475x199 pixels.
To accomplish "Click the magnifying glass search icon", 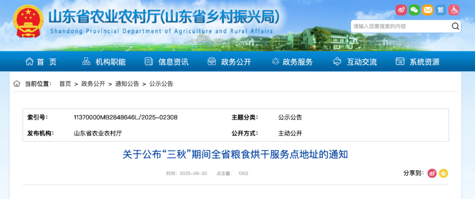I will tap(455, 26).
